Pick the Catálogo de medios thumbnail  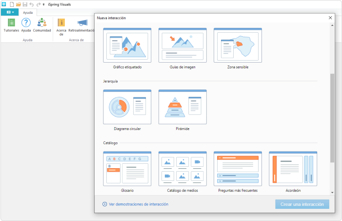[182, 169]
